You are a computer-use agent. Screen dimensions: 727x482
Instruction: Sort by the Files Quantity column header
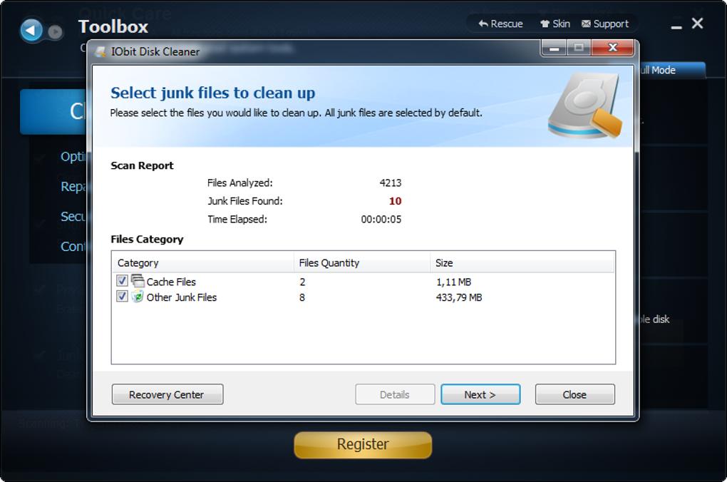tap(362, 262)
